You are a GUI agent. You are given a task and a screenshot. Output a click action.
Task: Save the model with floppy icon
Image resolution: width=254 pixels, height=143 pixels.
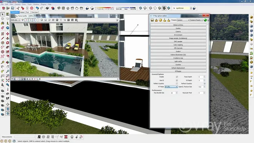tap(13, 8)
